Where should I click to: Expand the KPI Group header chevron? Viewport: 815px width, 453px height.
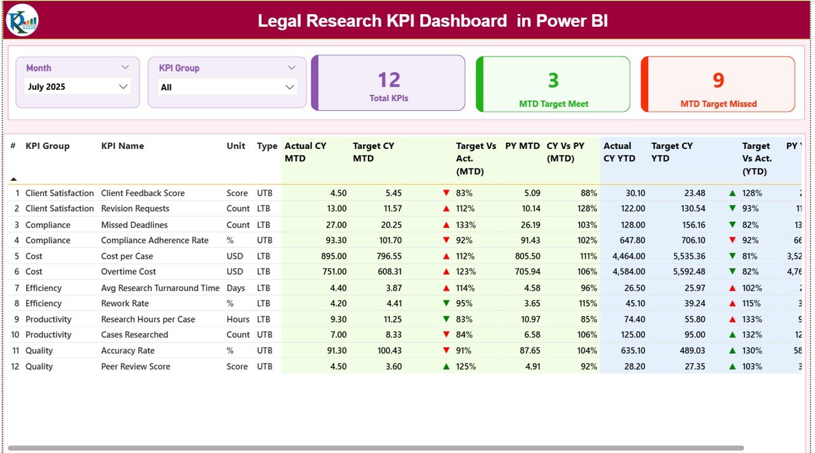(292, 67)
